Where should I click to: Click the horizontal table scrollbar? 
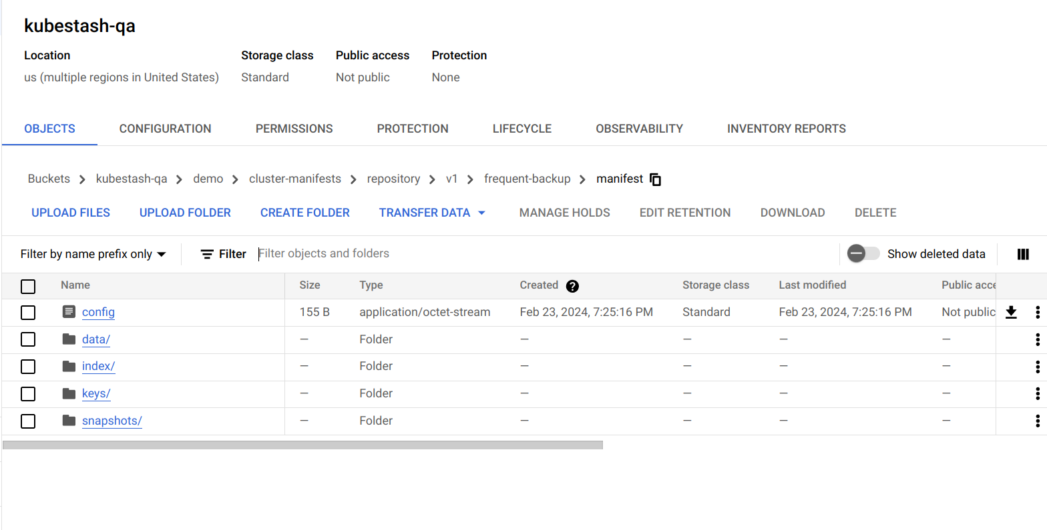(302, 445)
